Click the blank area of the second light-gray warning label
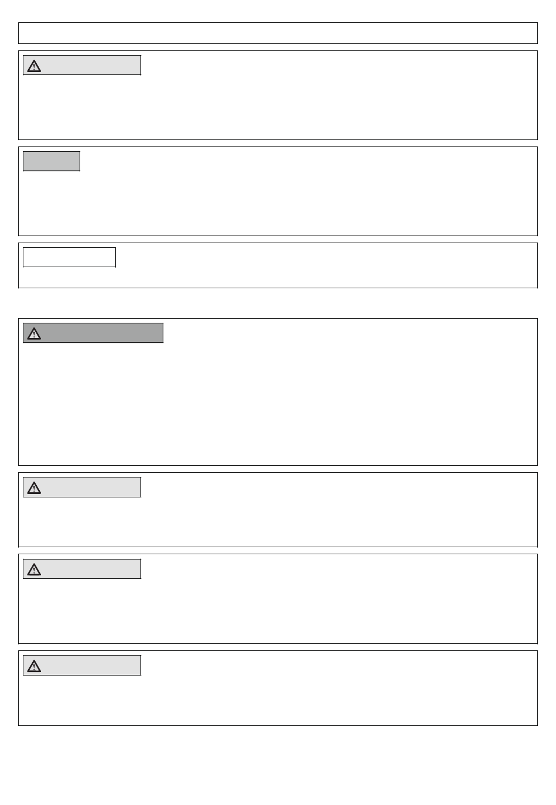The width and height of the screenshot is (556, 805). point(91,487)
